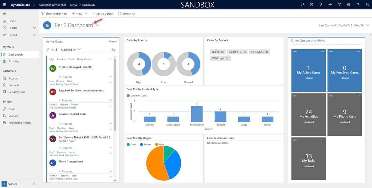
Task: Open ellipsis menu on My Resolved Cases tile
Action: pyautogui.click(x=358, y=52)
